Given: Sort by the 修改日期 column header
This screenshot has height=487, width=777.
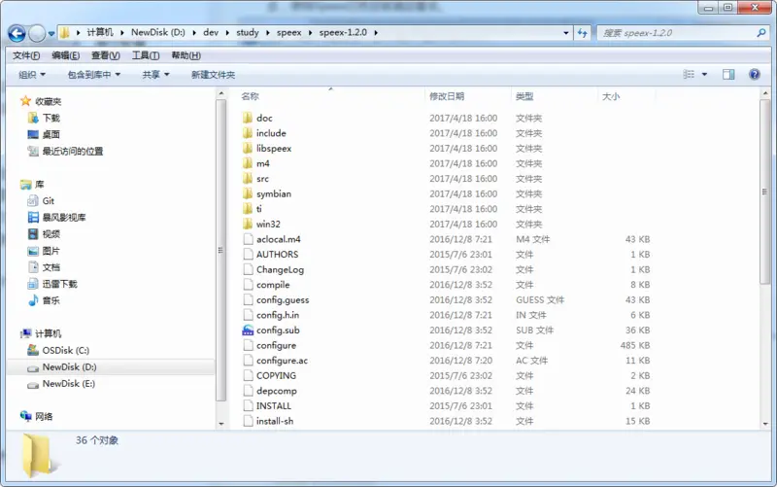Looking at the screenshot, I should pyautogui.click(x=447, y=96).
